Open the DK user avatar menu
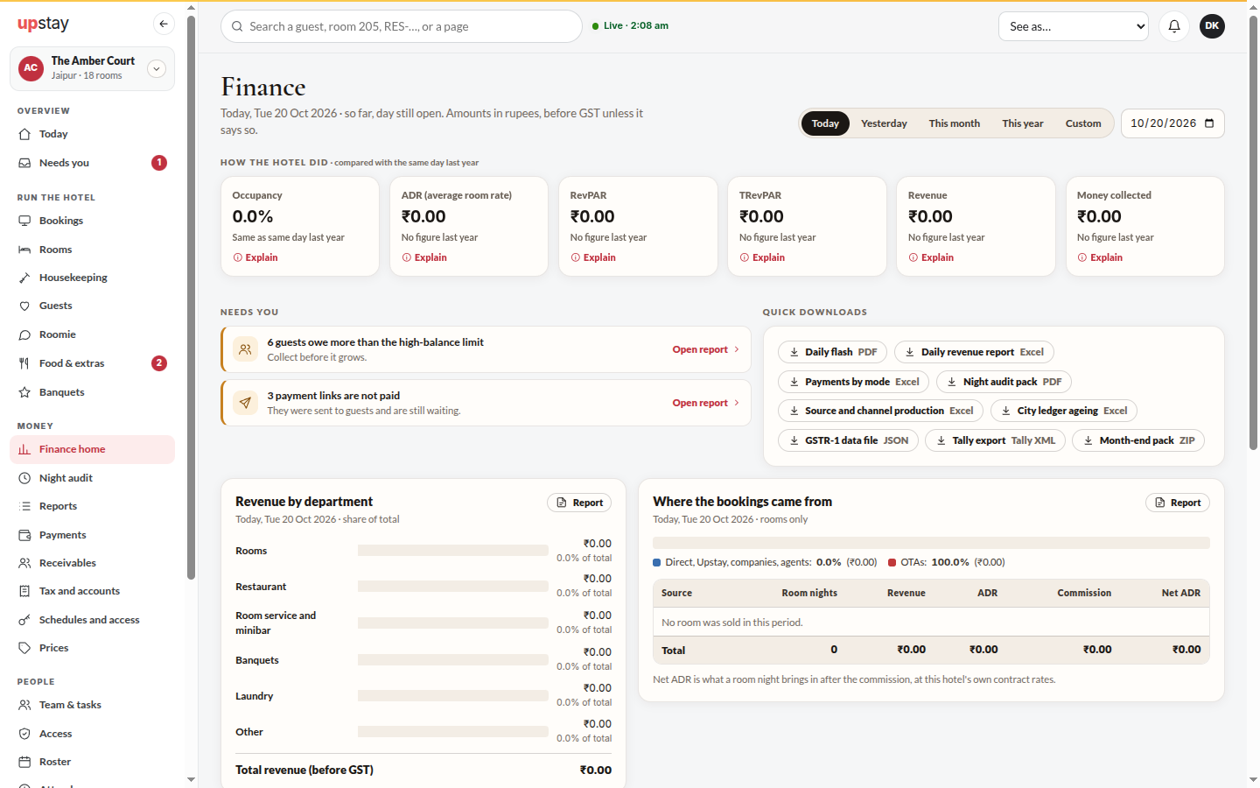The height and width of the screenshot is (788, 1260). (x=1212, y=26)
